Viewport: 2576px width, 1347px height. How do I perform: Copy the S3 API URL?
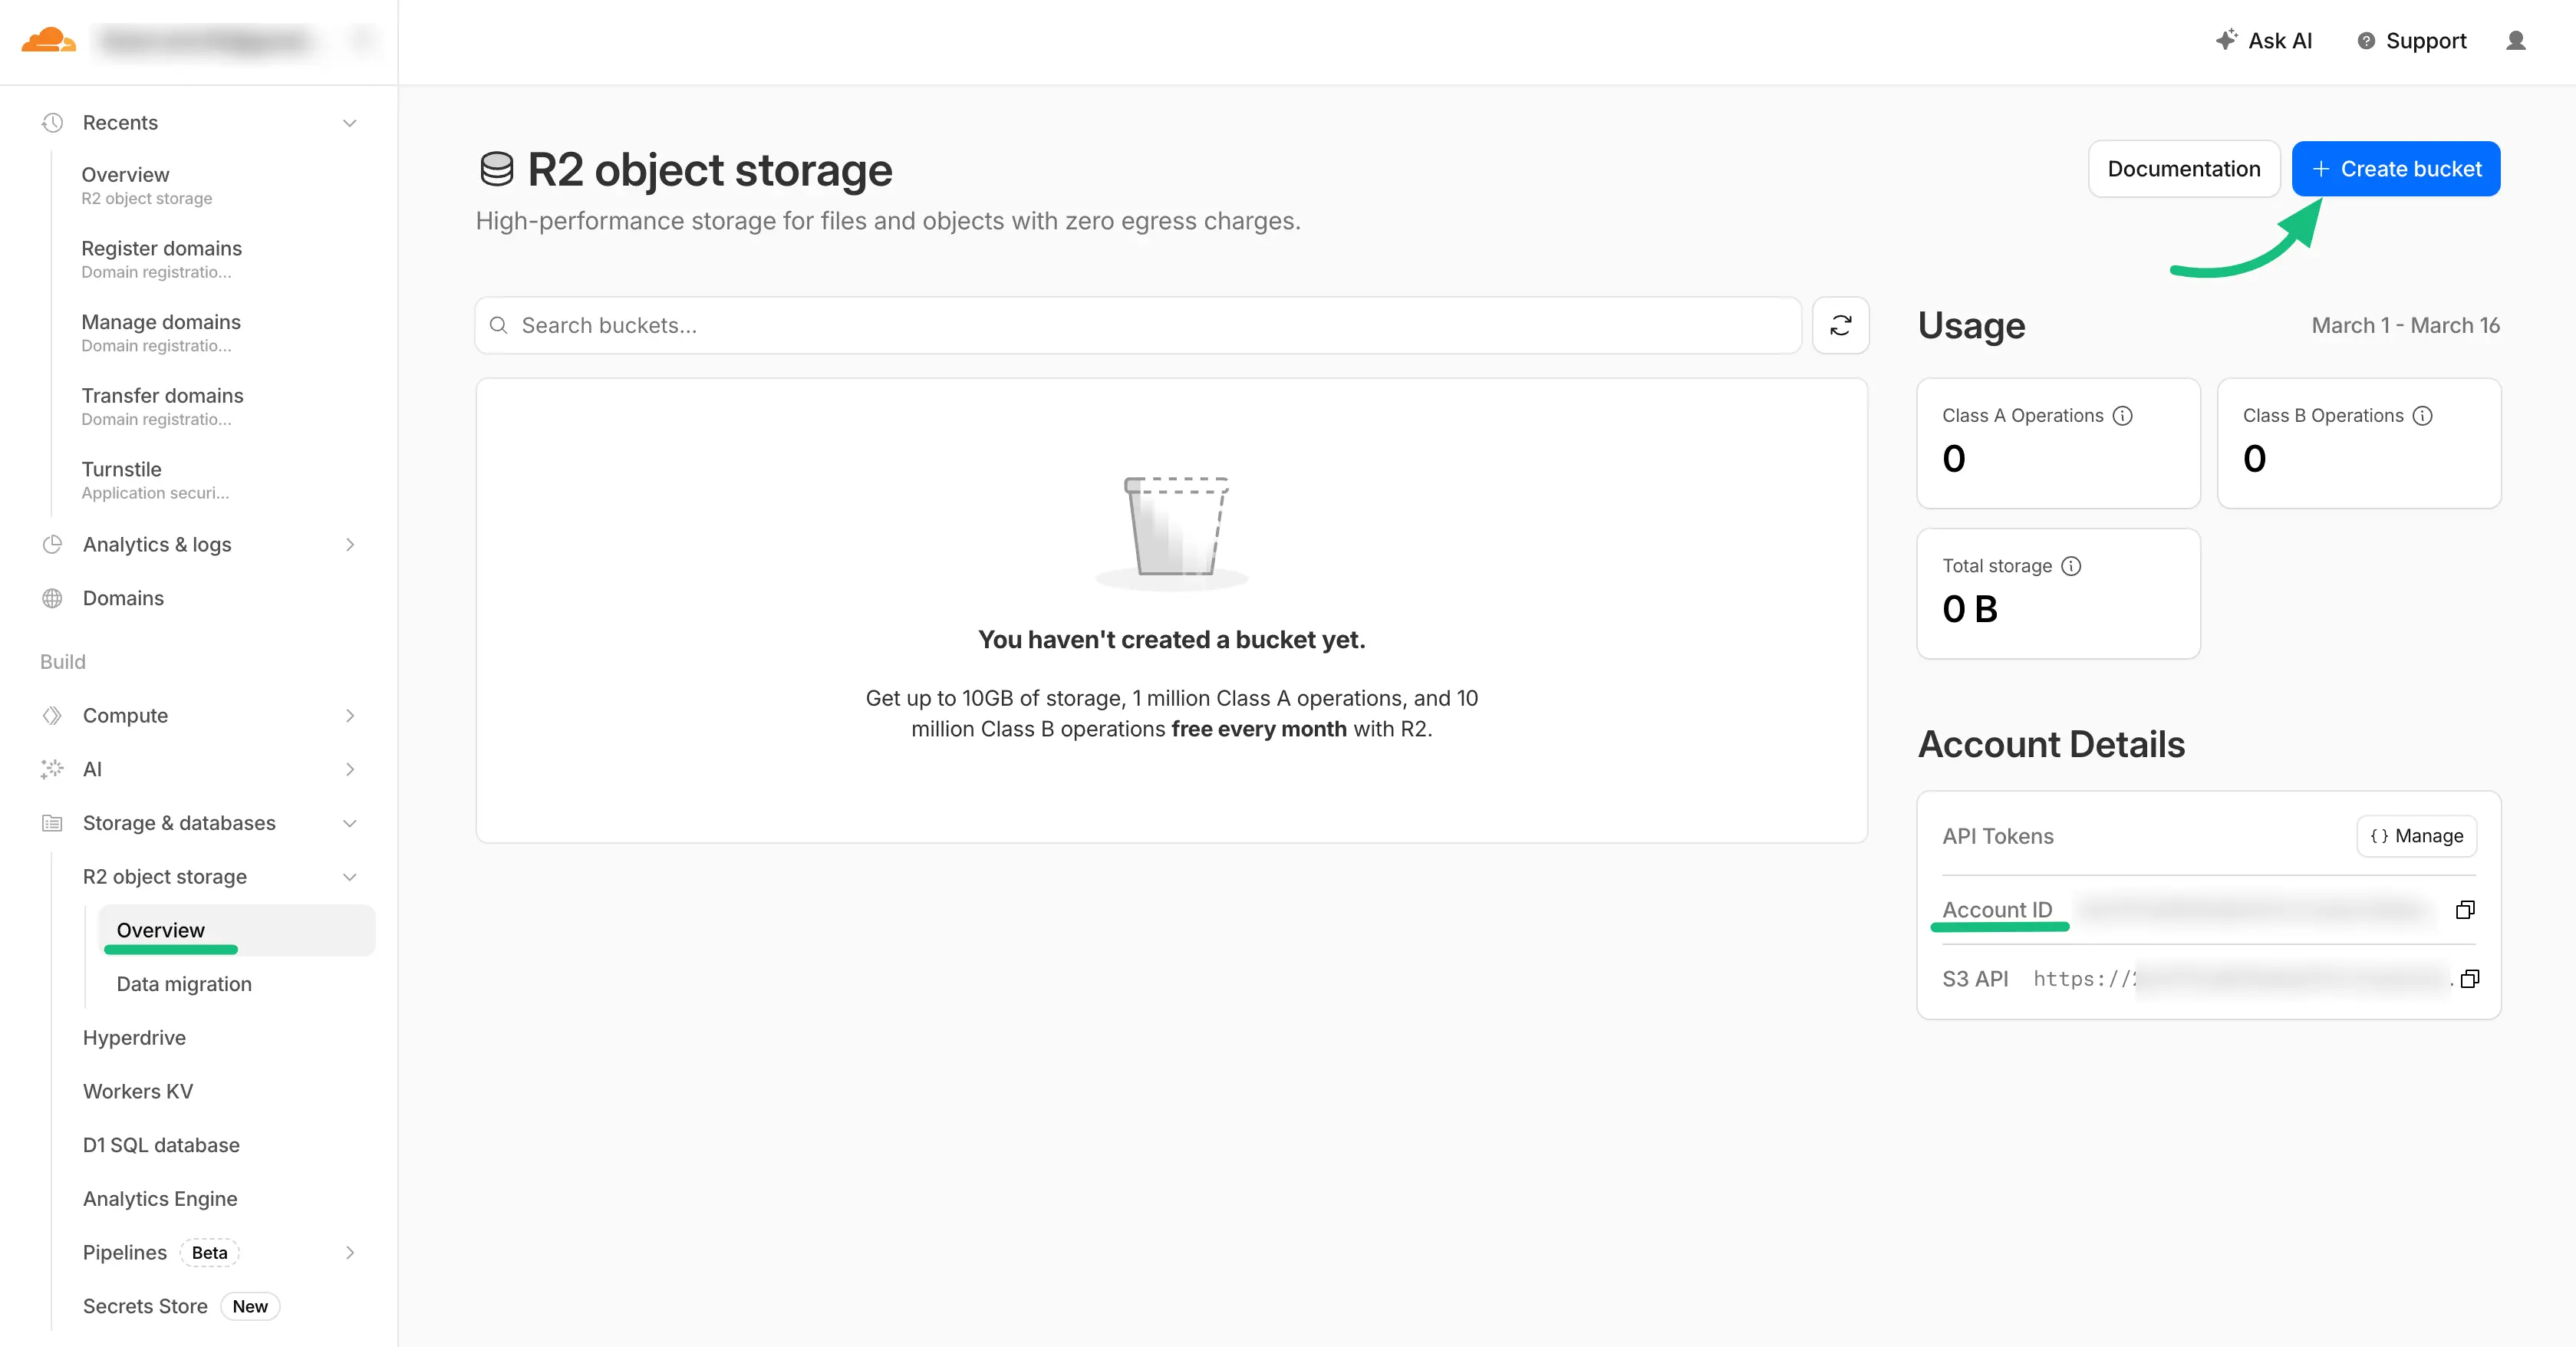2470,978
